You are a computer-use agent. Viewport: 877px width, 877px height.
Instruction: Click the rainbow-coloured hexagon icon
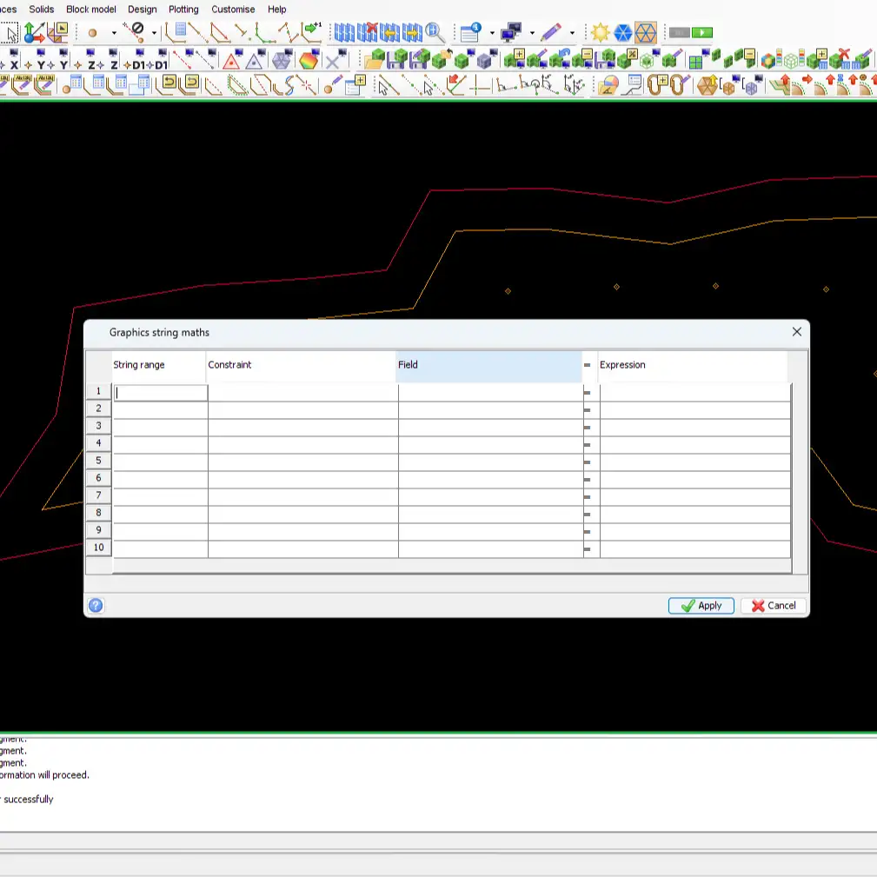(x=309, y=60)
